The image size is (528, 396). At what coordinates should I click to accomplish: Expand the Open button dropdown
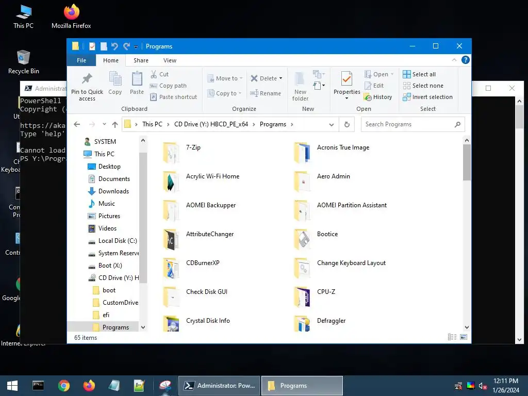392,74
